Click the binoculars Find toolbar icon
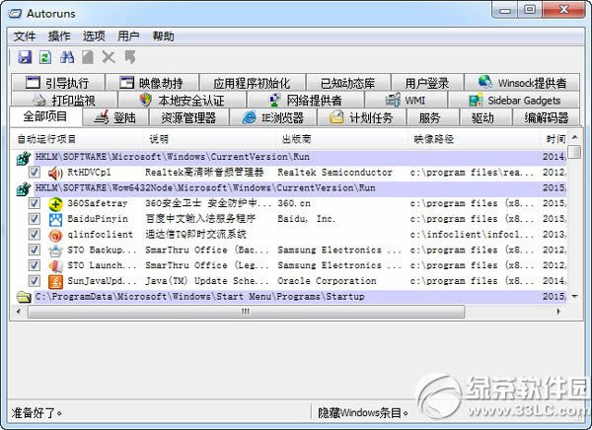 tap(67, 57)
